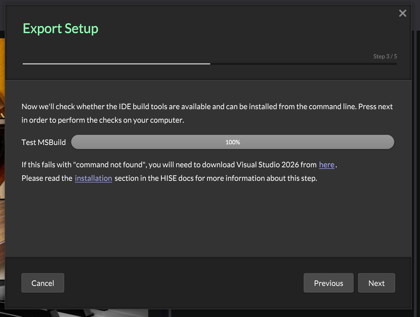
Task: Click the dark background right of dialog
Action: pos(416,169)
